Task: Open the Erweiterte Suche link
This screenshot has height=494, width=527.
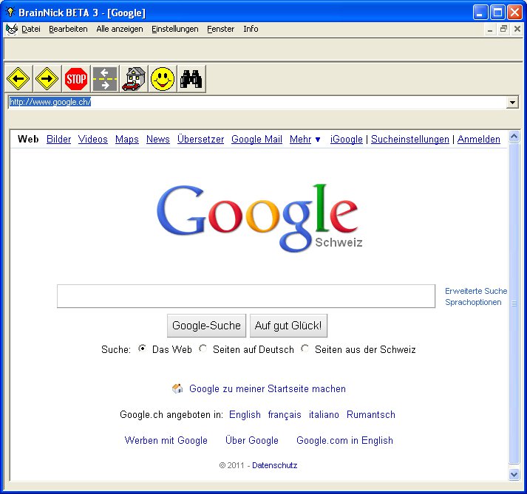Action: coord(476,291)
